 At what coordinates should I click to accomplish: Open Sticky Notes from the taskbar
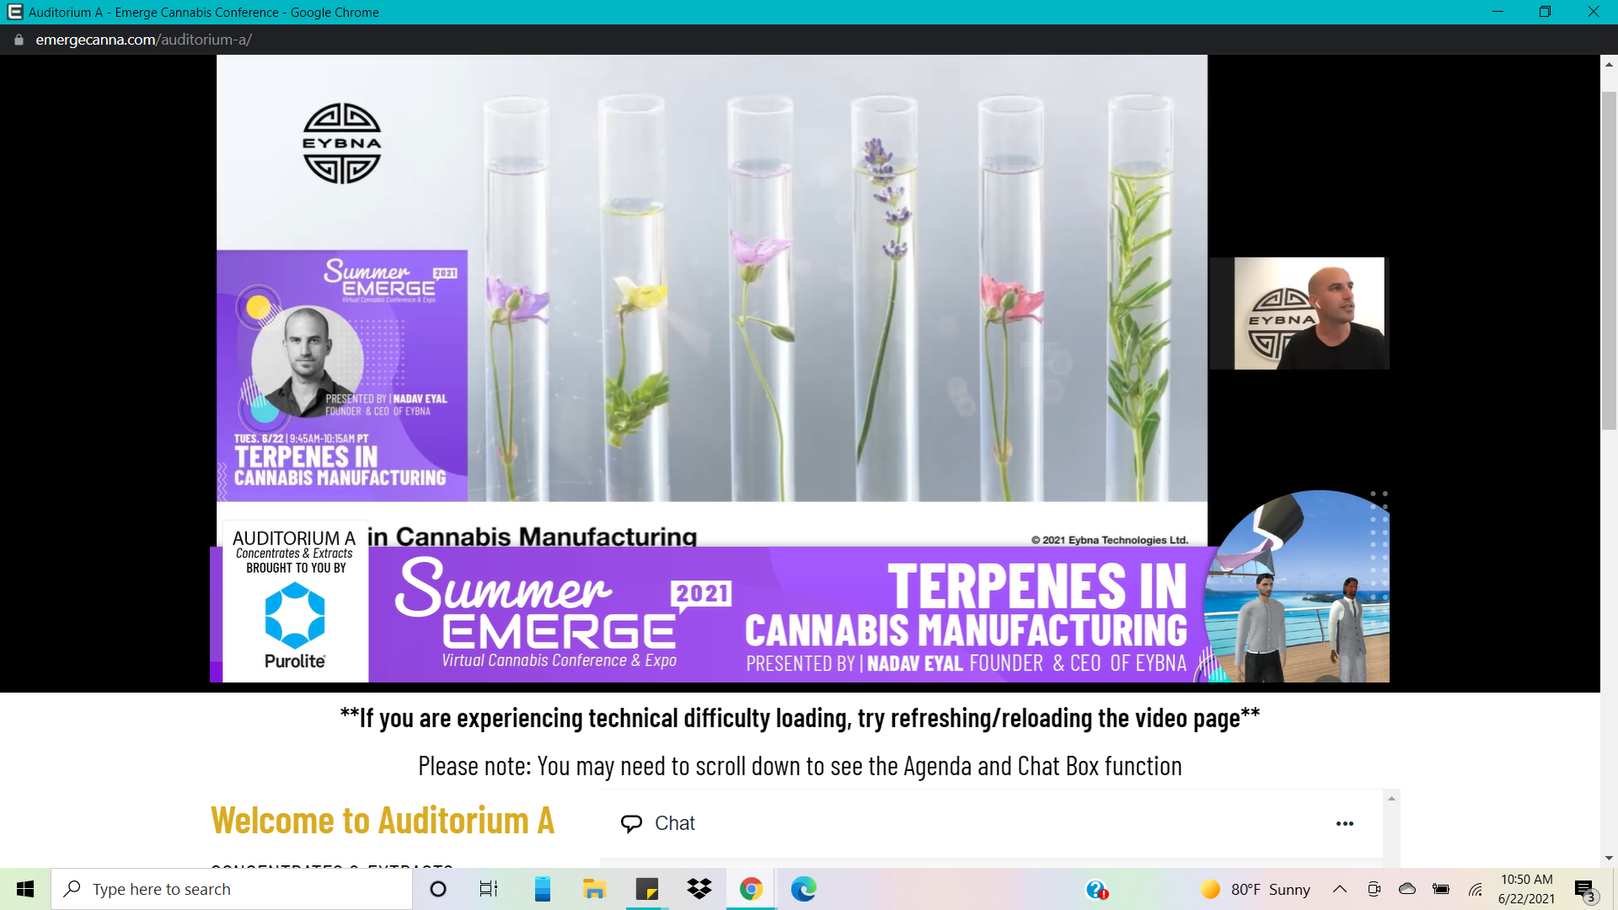pyautogui.click(x=646, y=889)
